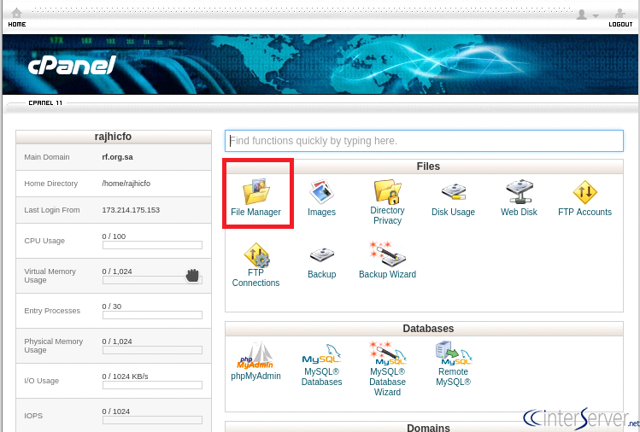Click the Virtual Memory Usage label
Image resolution: width=640 pixels, height=432 pixels.
tap(50, 276)
